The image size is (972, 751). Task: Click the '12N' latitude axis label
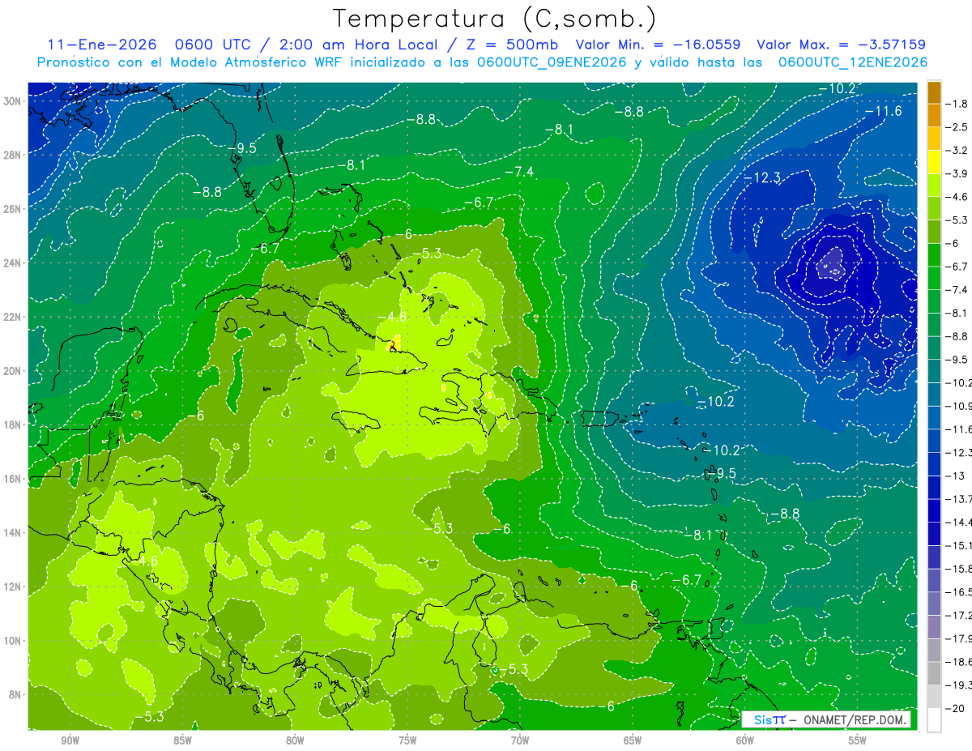tap(14, 587)
